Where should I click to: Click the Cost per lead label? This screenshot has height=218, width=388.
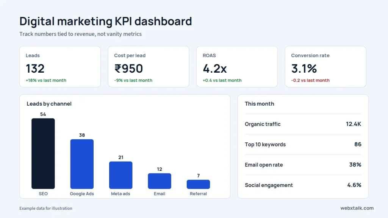(x=130, y=56)
